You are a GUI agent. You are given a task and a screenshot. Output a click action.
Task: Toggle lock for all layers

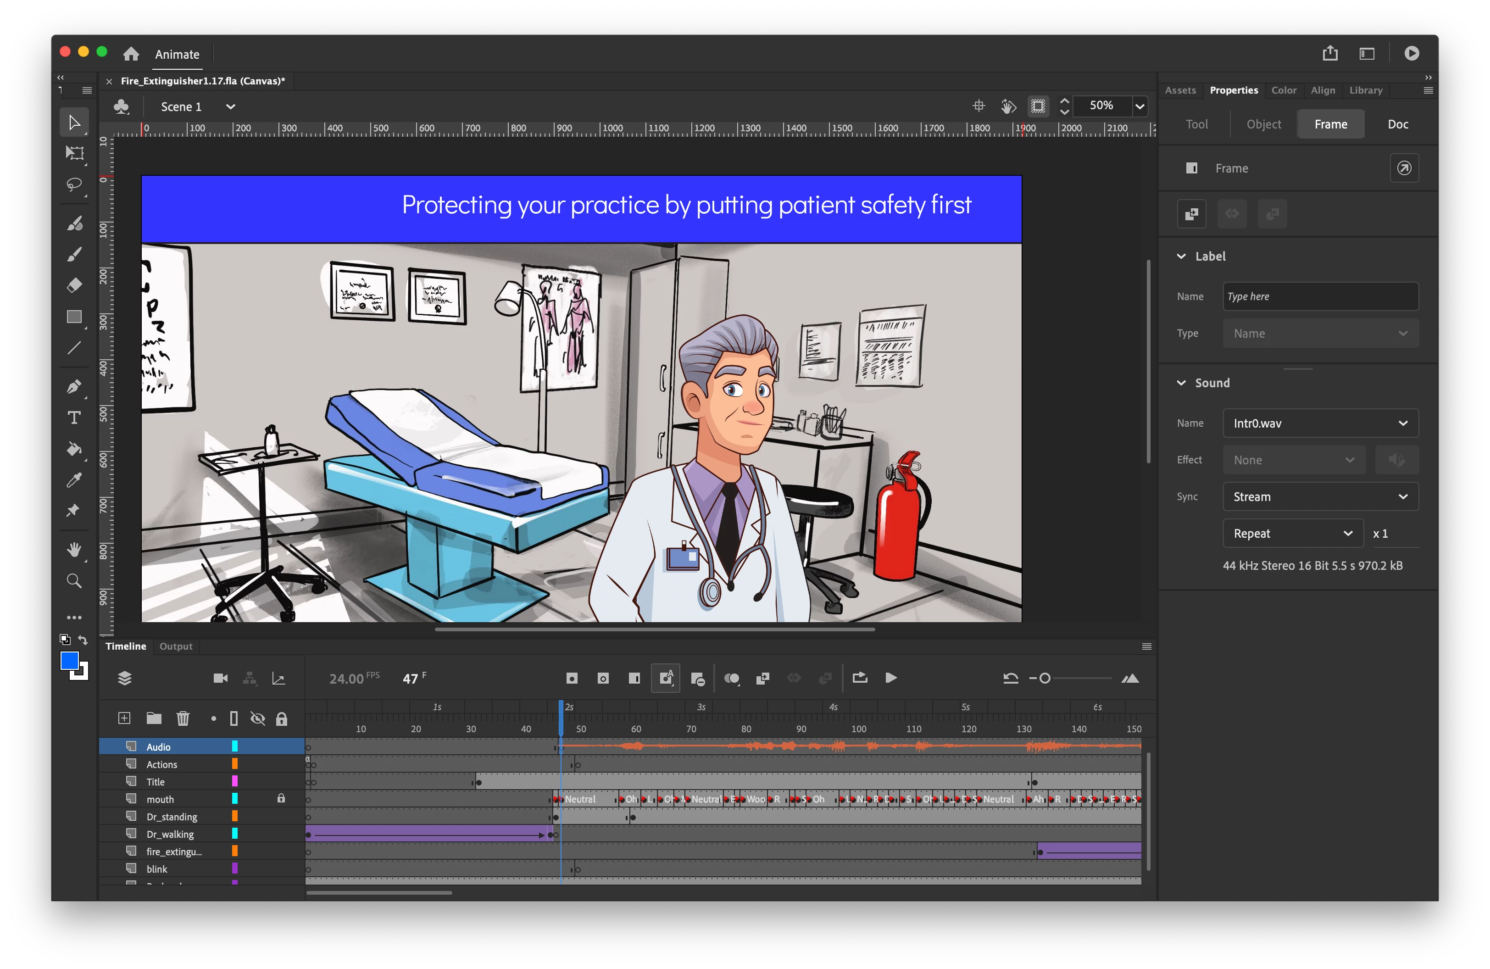point(282,718)
